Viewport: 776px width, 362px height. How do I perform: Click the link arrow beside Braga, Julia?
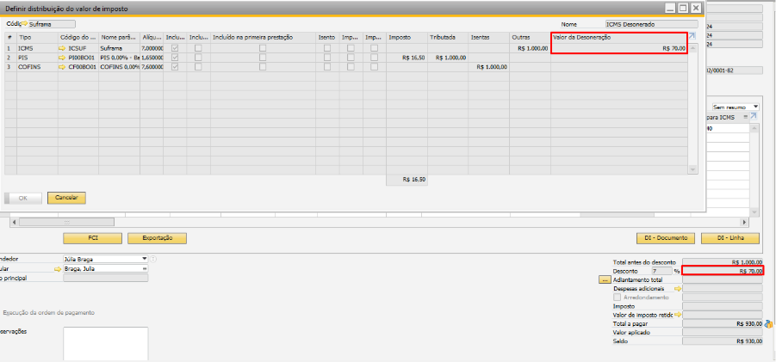tap(58, 268)
